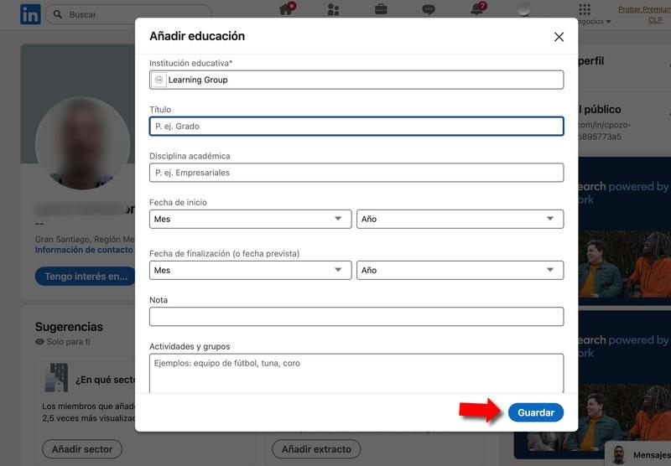Click the Añadir extracto button
This screenshot has height=466, width=671.
tap(316, 449)
